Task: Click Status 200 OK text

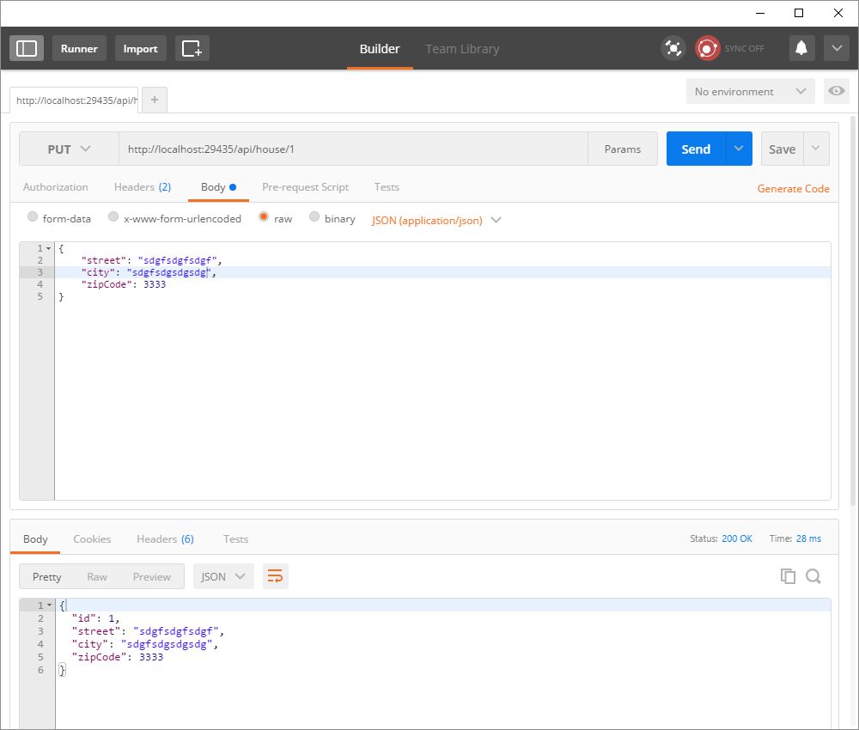Action: (721, 538)
